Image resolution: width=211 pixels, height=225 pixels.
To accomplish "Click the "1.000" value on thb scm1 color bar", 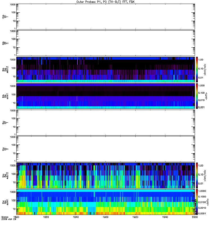I will coord(201,85).
